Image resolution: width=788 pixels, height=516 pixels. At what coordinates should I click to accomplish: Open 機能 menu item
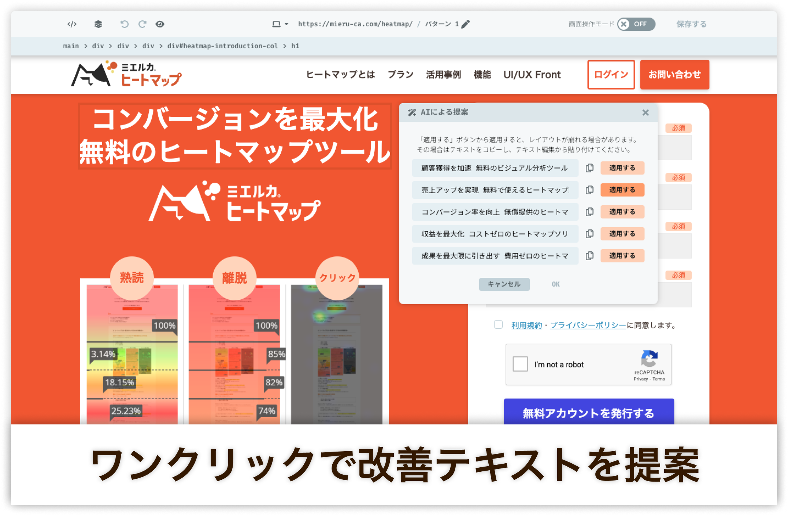pyautogui.click(x=482, y=75)
